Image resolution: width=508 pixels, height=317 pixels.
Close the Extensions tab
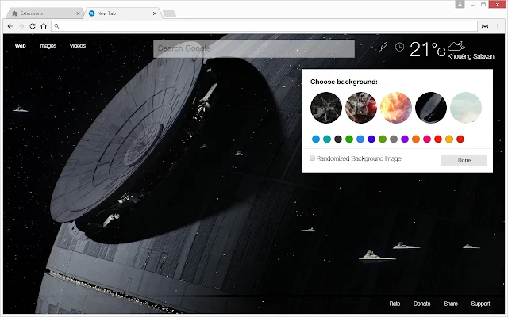[78, 13]
